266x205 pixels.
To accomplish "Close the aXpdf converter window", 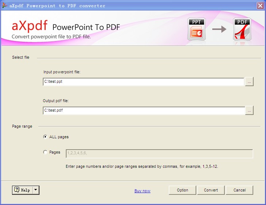I will pyautogui.click(x=260, y=6).
